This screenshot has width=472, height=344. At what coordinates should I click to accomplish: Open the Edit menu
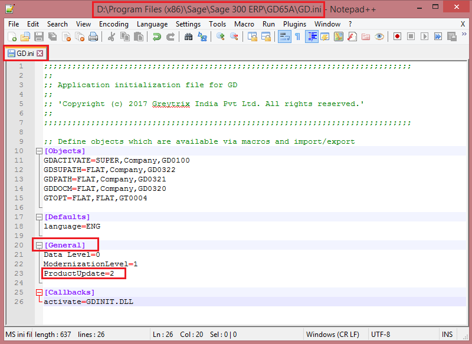pyautogui.click(x=33, y=24)
